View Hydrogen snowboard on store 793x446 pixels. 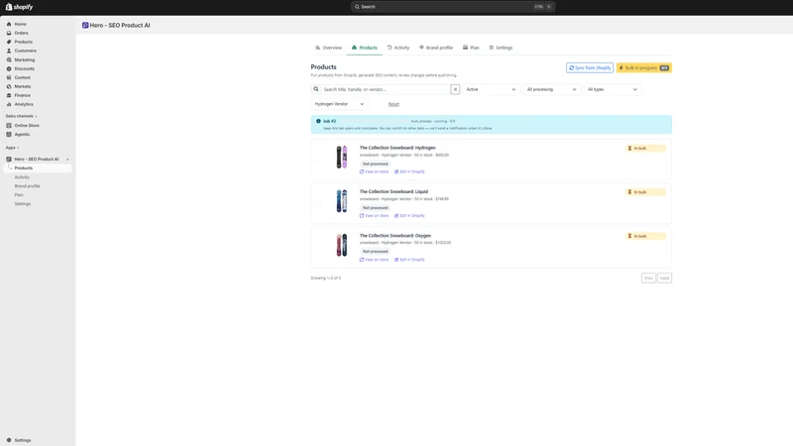click(375, 171)
